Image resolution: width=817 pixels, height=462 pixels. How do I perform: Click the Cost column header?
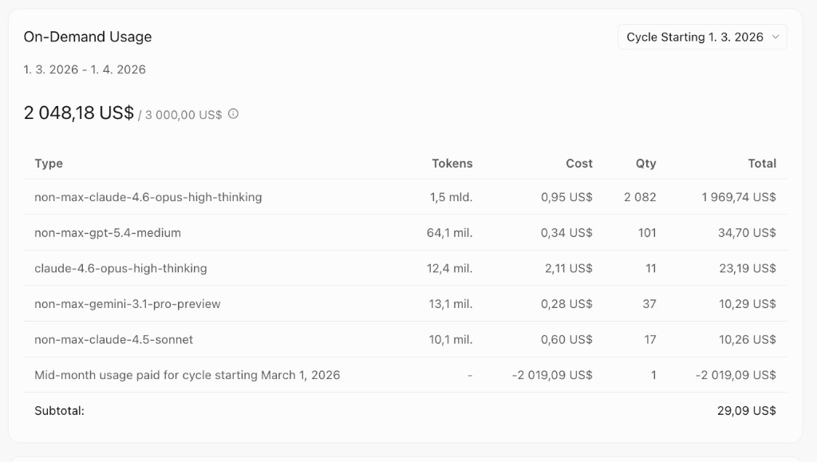click(x=579, y=163)
